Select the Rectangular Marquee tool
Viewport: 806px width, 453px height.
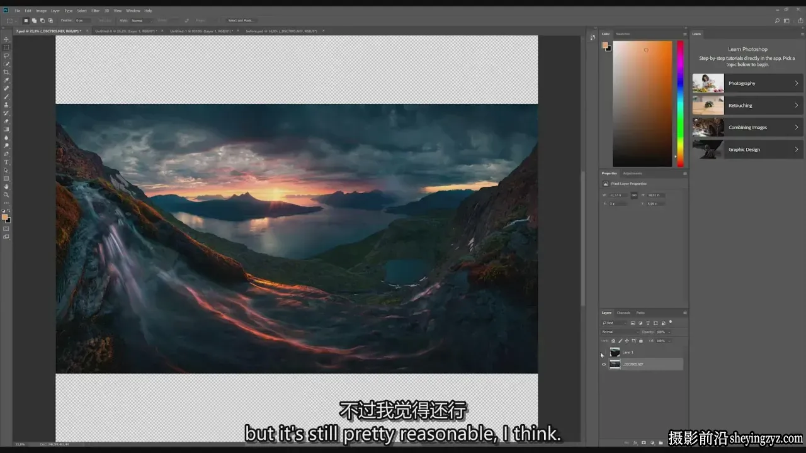coord(6,47)
